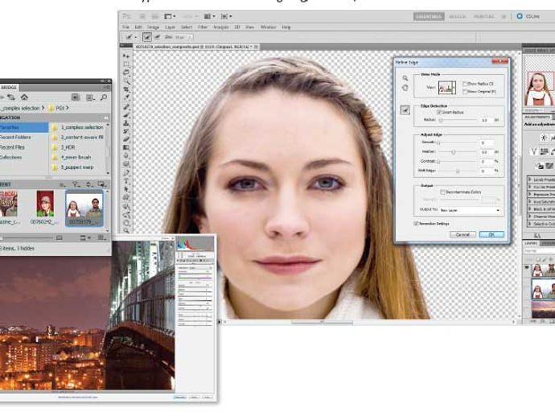The height and width of the screenshot is (417, 555).
Task: Select the Lasso tool
Action: (126, 72)
